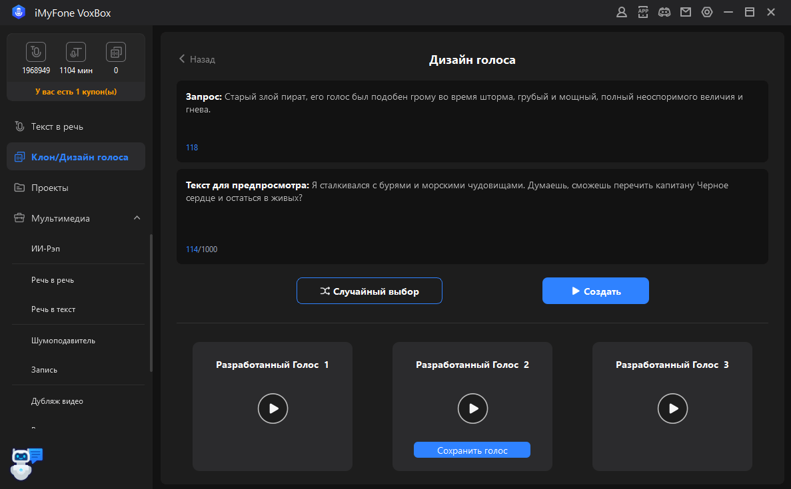This screenshot has width=791, height=489.
Task: Click the iMyFone VoxBox logo icon
Action: [x=19, y=12]
